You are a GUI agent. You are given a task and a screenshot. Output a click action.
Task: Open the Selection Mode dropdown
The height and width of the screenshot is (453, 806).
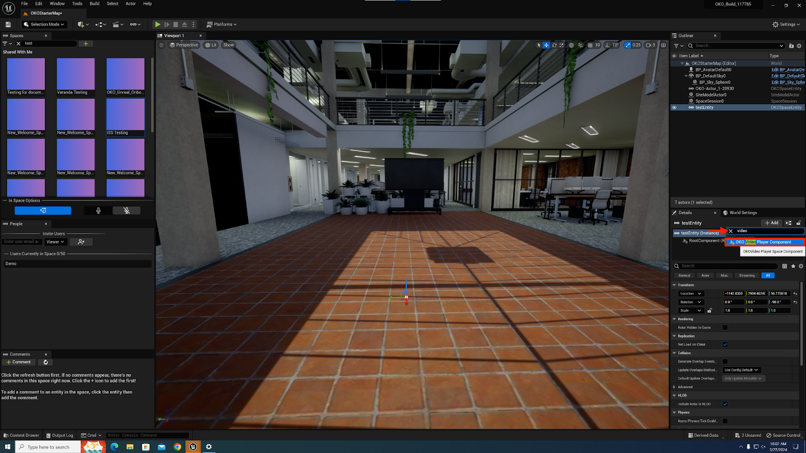(x=44, y=24)
